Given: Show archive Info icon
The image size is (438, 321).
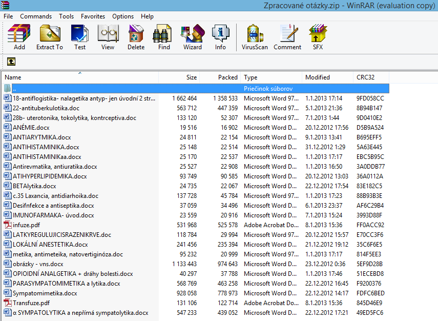Looking at the screenshot, I should point(220,37).
